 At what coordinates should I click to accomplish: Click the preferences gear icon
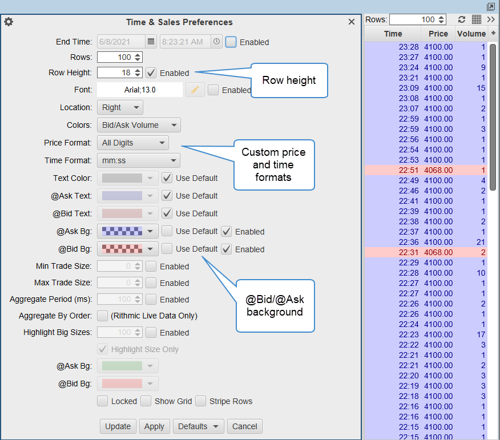[x=9, y=22]
